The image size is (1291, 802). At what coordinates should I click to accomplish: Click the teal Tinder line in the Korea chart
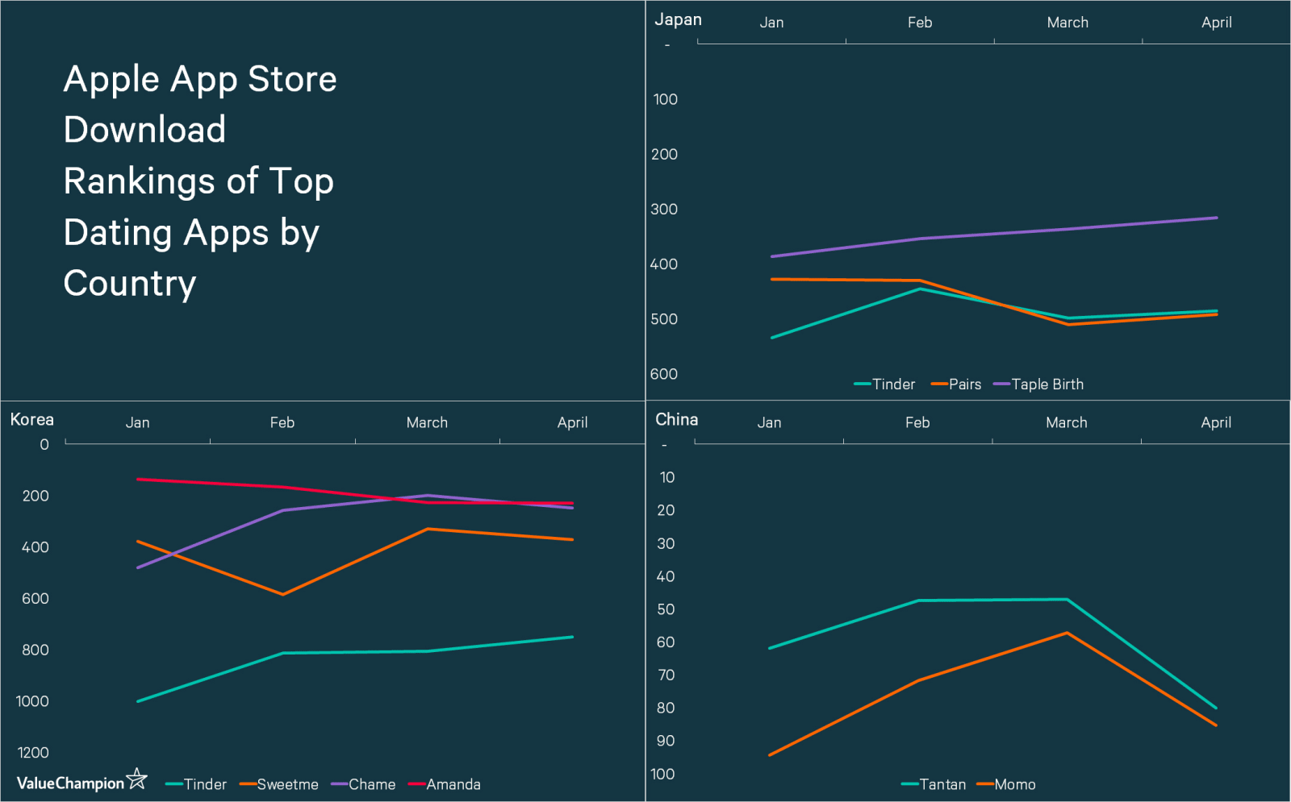pos(355,652)
